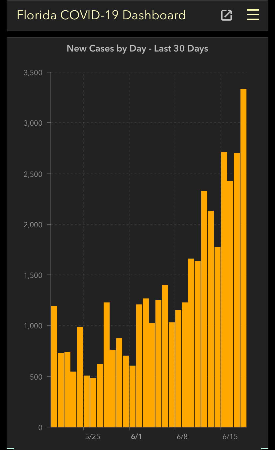The height and width of the screenshot is (450, 275).
Task: Select the 1,500 y-axis label
Action: [33, 275]
